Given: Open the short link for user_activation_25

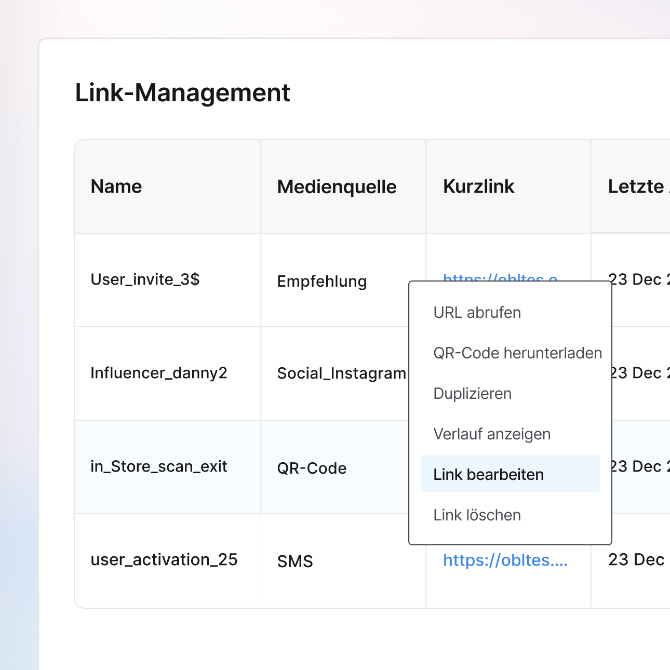Looking at the screenshot, I should point(505,560).
